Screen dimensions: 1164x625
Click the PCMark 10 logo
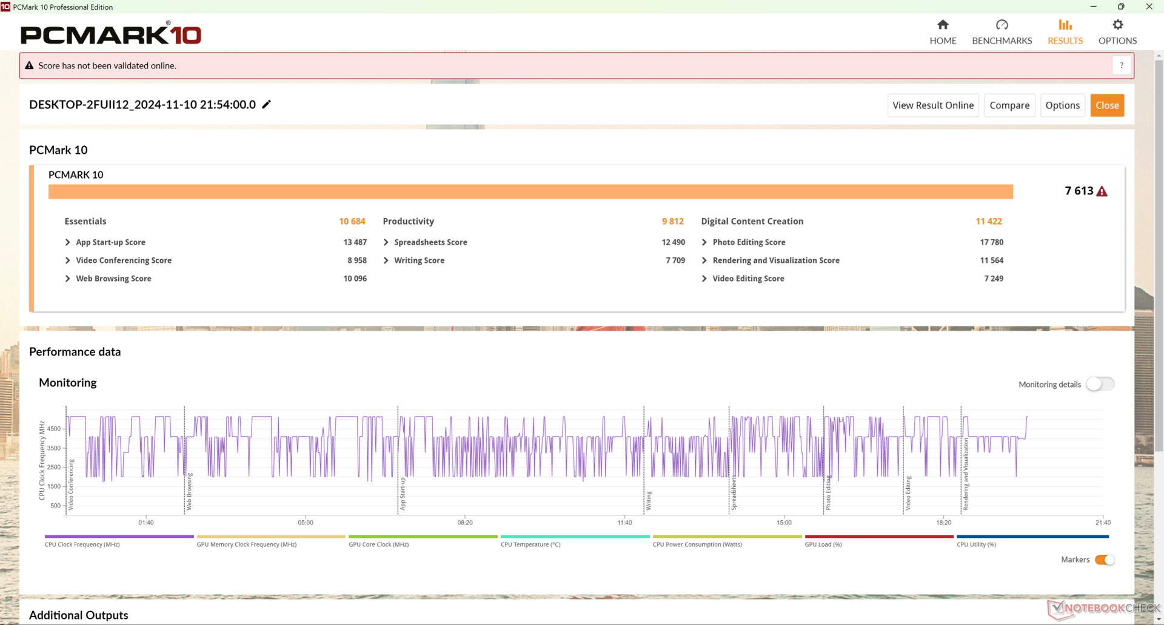tap(110, 33)
